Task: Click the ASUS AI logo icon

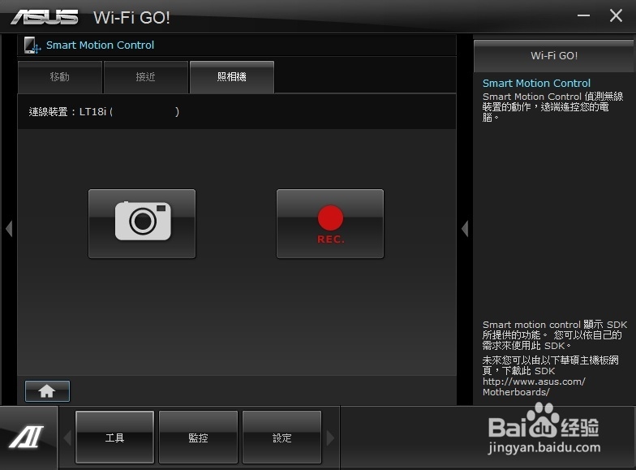Action: 27,437
